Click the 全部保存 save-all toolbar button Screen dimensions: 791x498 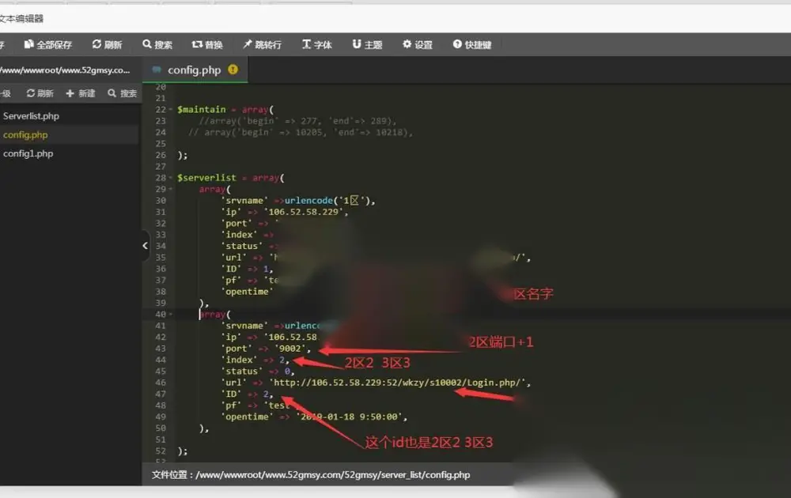[x=48, y=45]
